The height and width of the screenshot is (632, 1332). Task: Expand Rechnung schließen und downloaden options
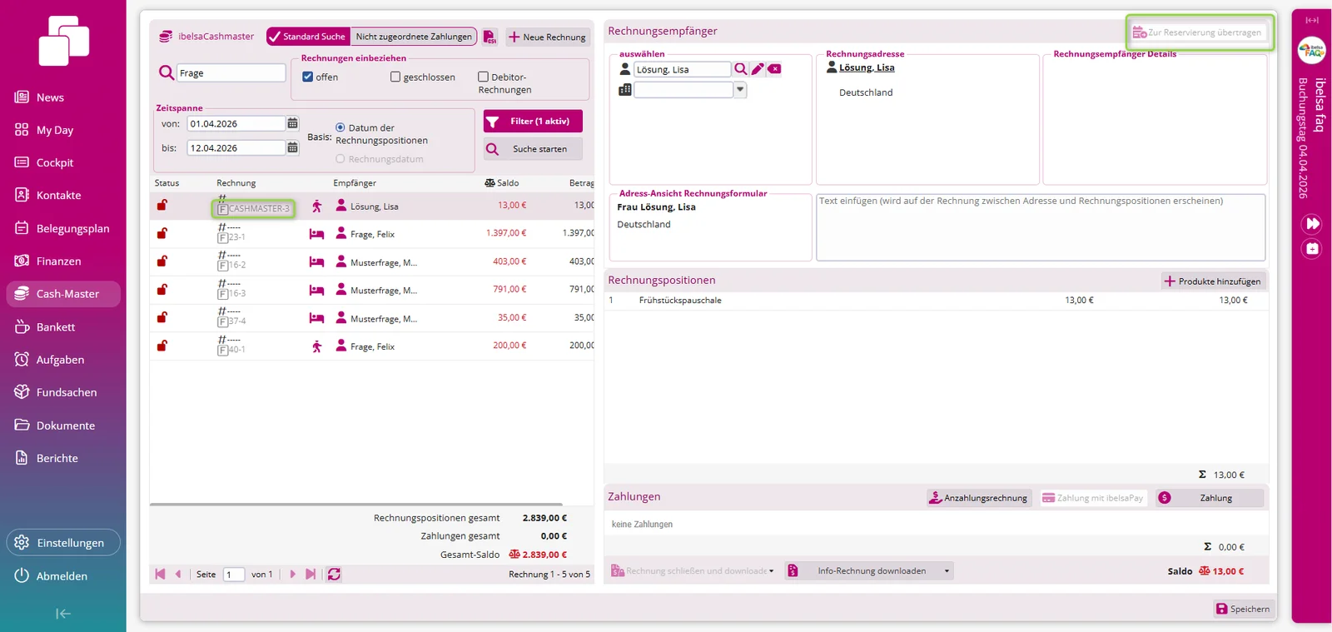(771, 570)
